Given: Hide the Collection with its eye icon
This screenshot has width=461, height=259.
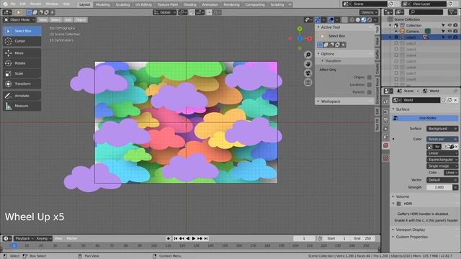Looking at the screenshot, I should (449, 25).
